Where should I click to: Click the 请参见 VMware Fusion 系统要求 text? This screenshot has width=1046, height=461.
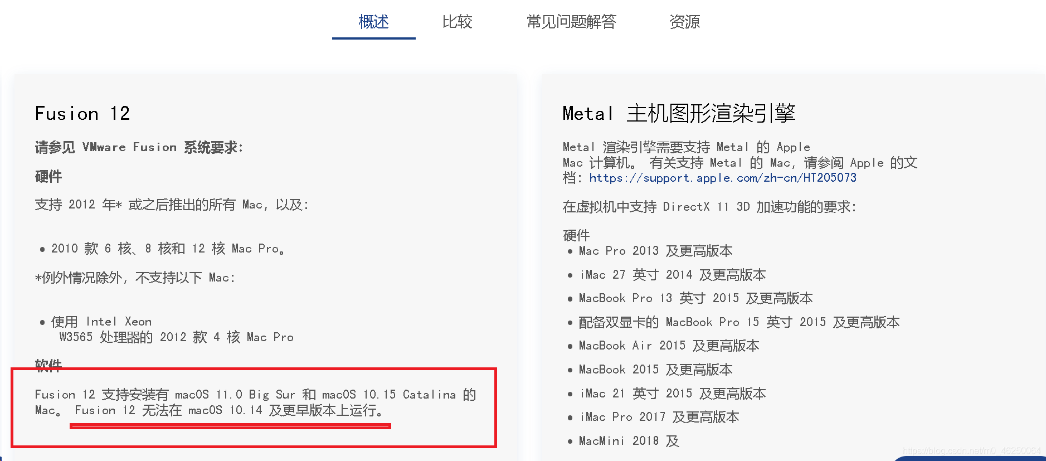coord(139,147)
